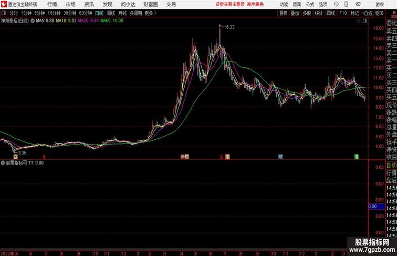Viewport: 397px width, 256px height.
Task: Switch to 分时 chart period
Action: [x=14, y=13]
